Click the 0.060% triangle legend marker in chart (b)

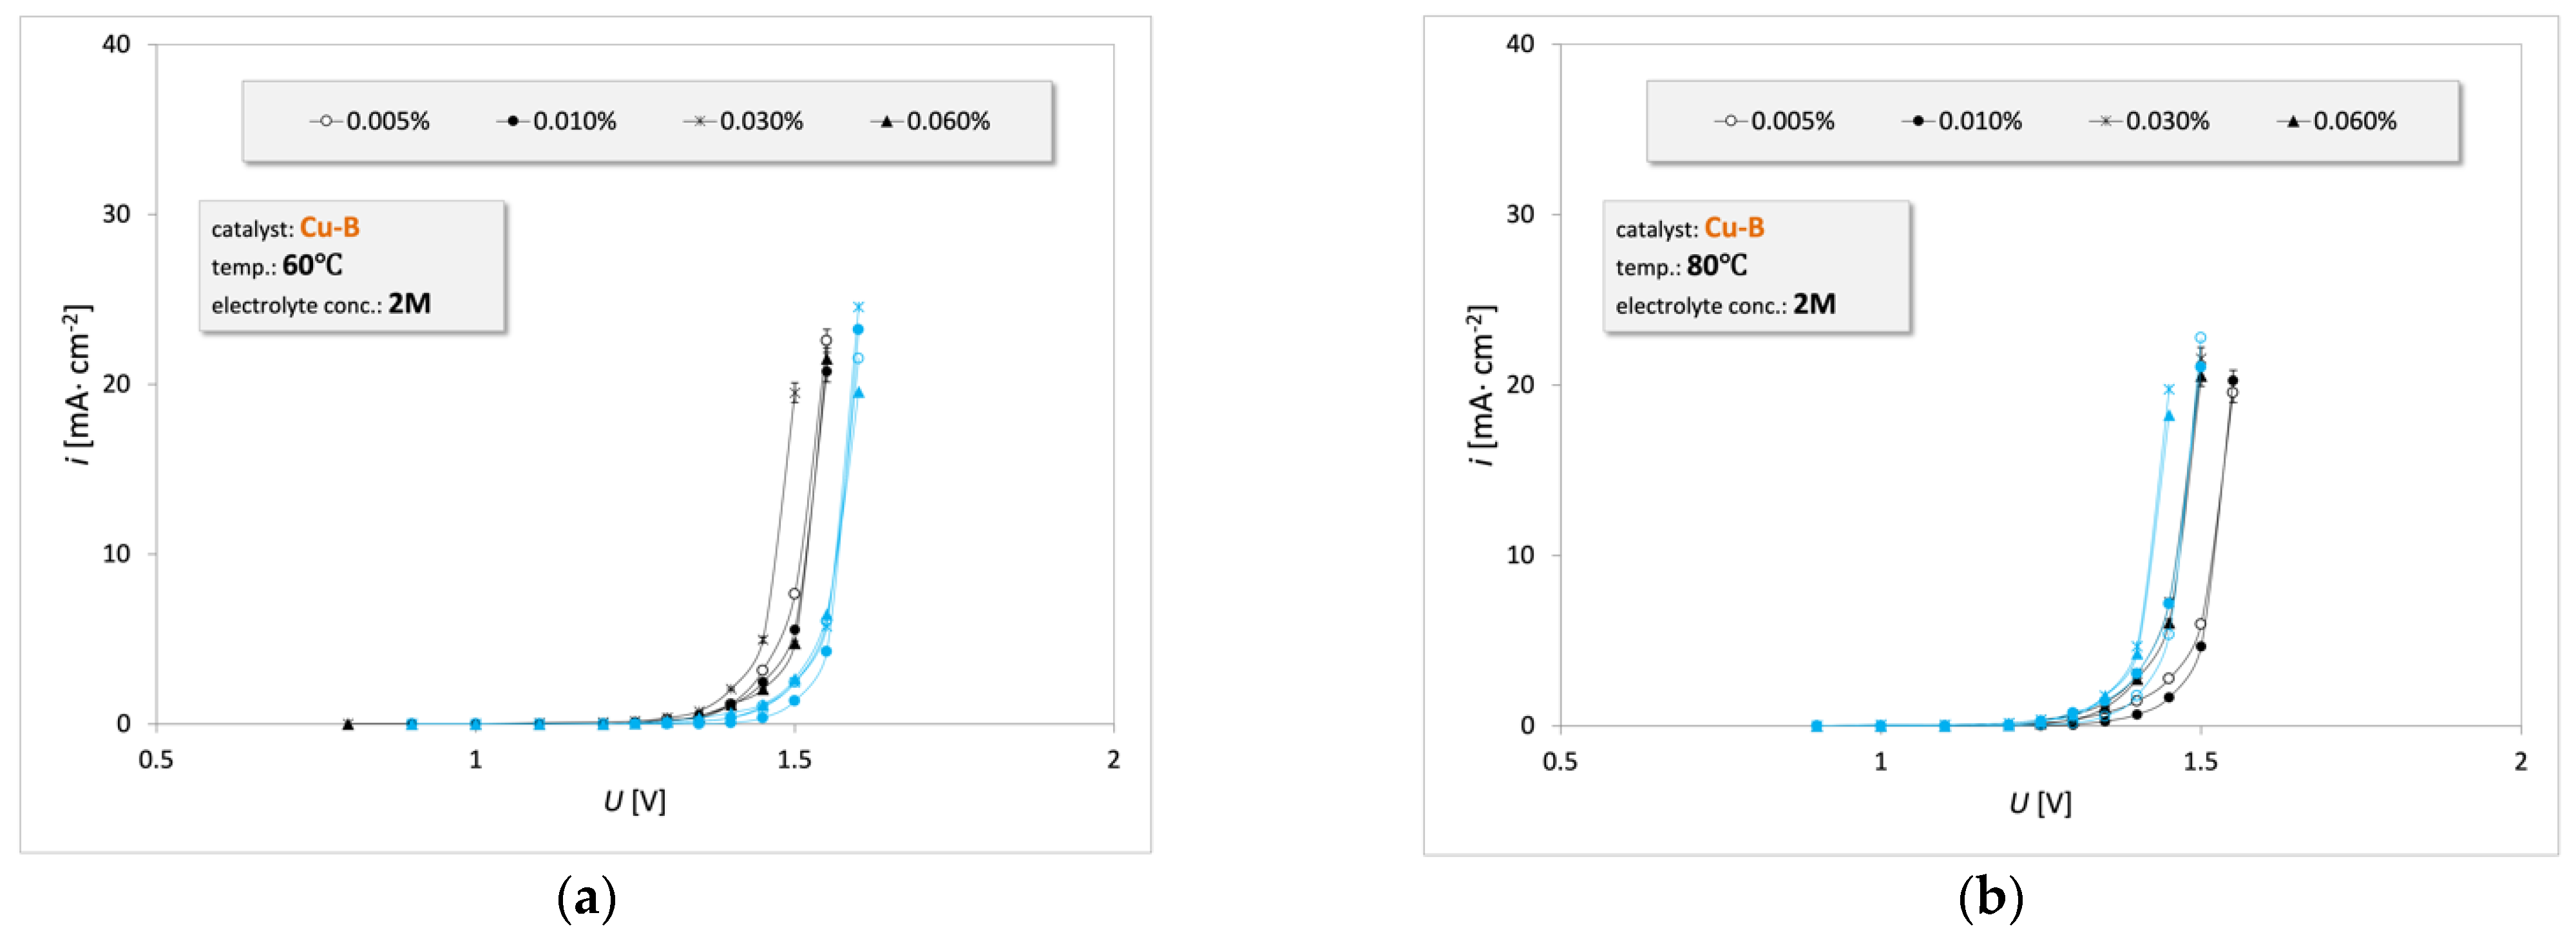[2292, 121]
